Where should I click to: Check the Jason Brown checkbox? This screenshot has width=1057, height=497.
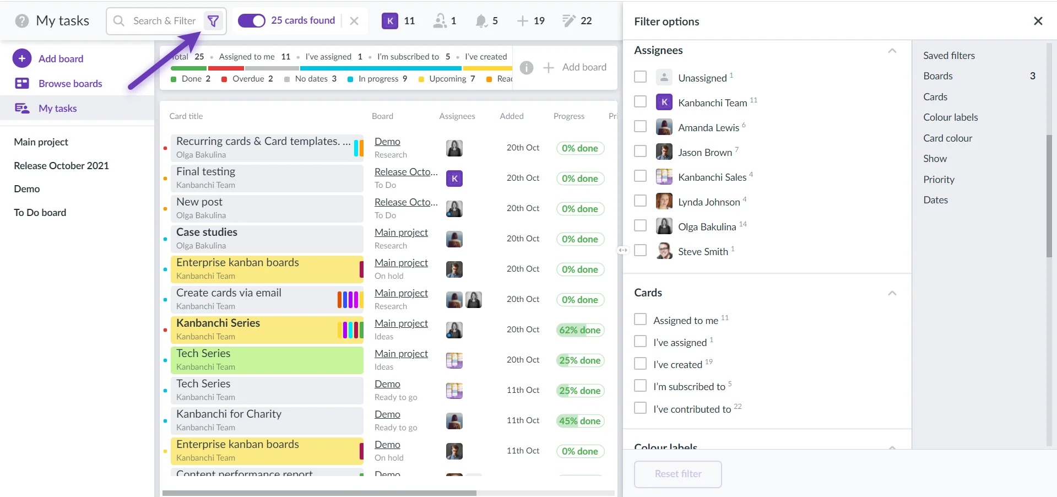(x=640, y=151)
